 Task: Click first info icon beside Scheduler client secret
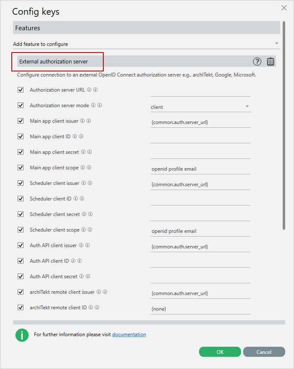(84, 214)
